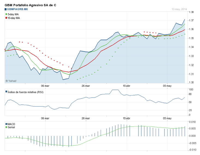Screen dimensions: 200x155
Task: Click the green 5-day MA legend swatch
Action: click(x=6, y=14)
